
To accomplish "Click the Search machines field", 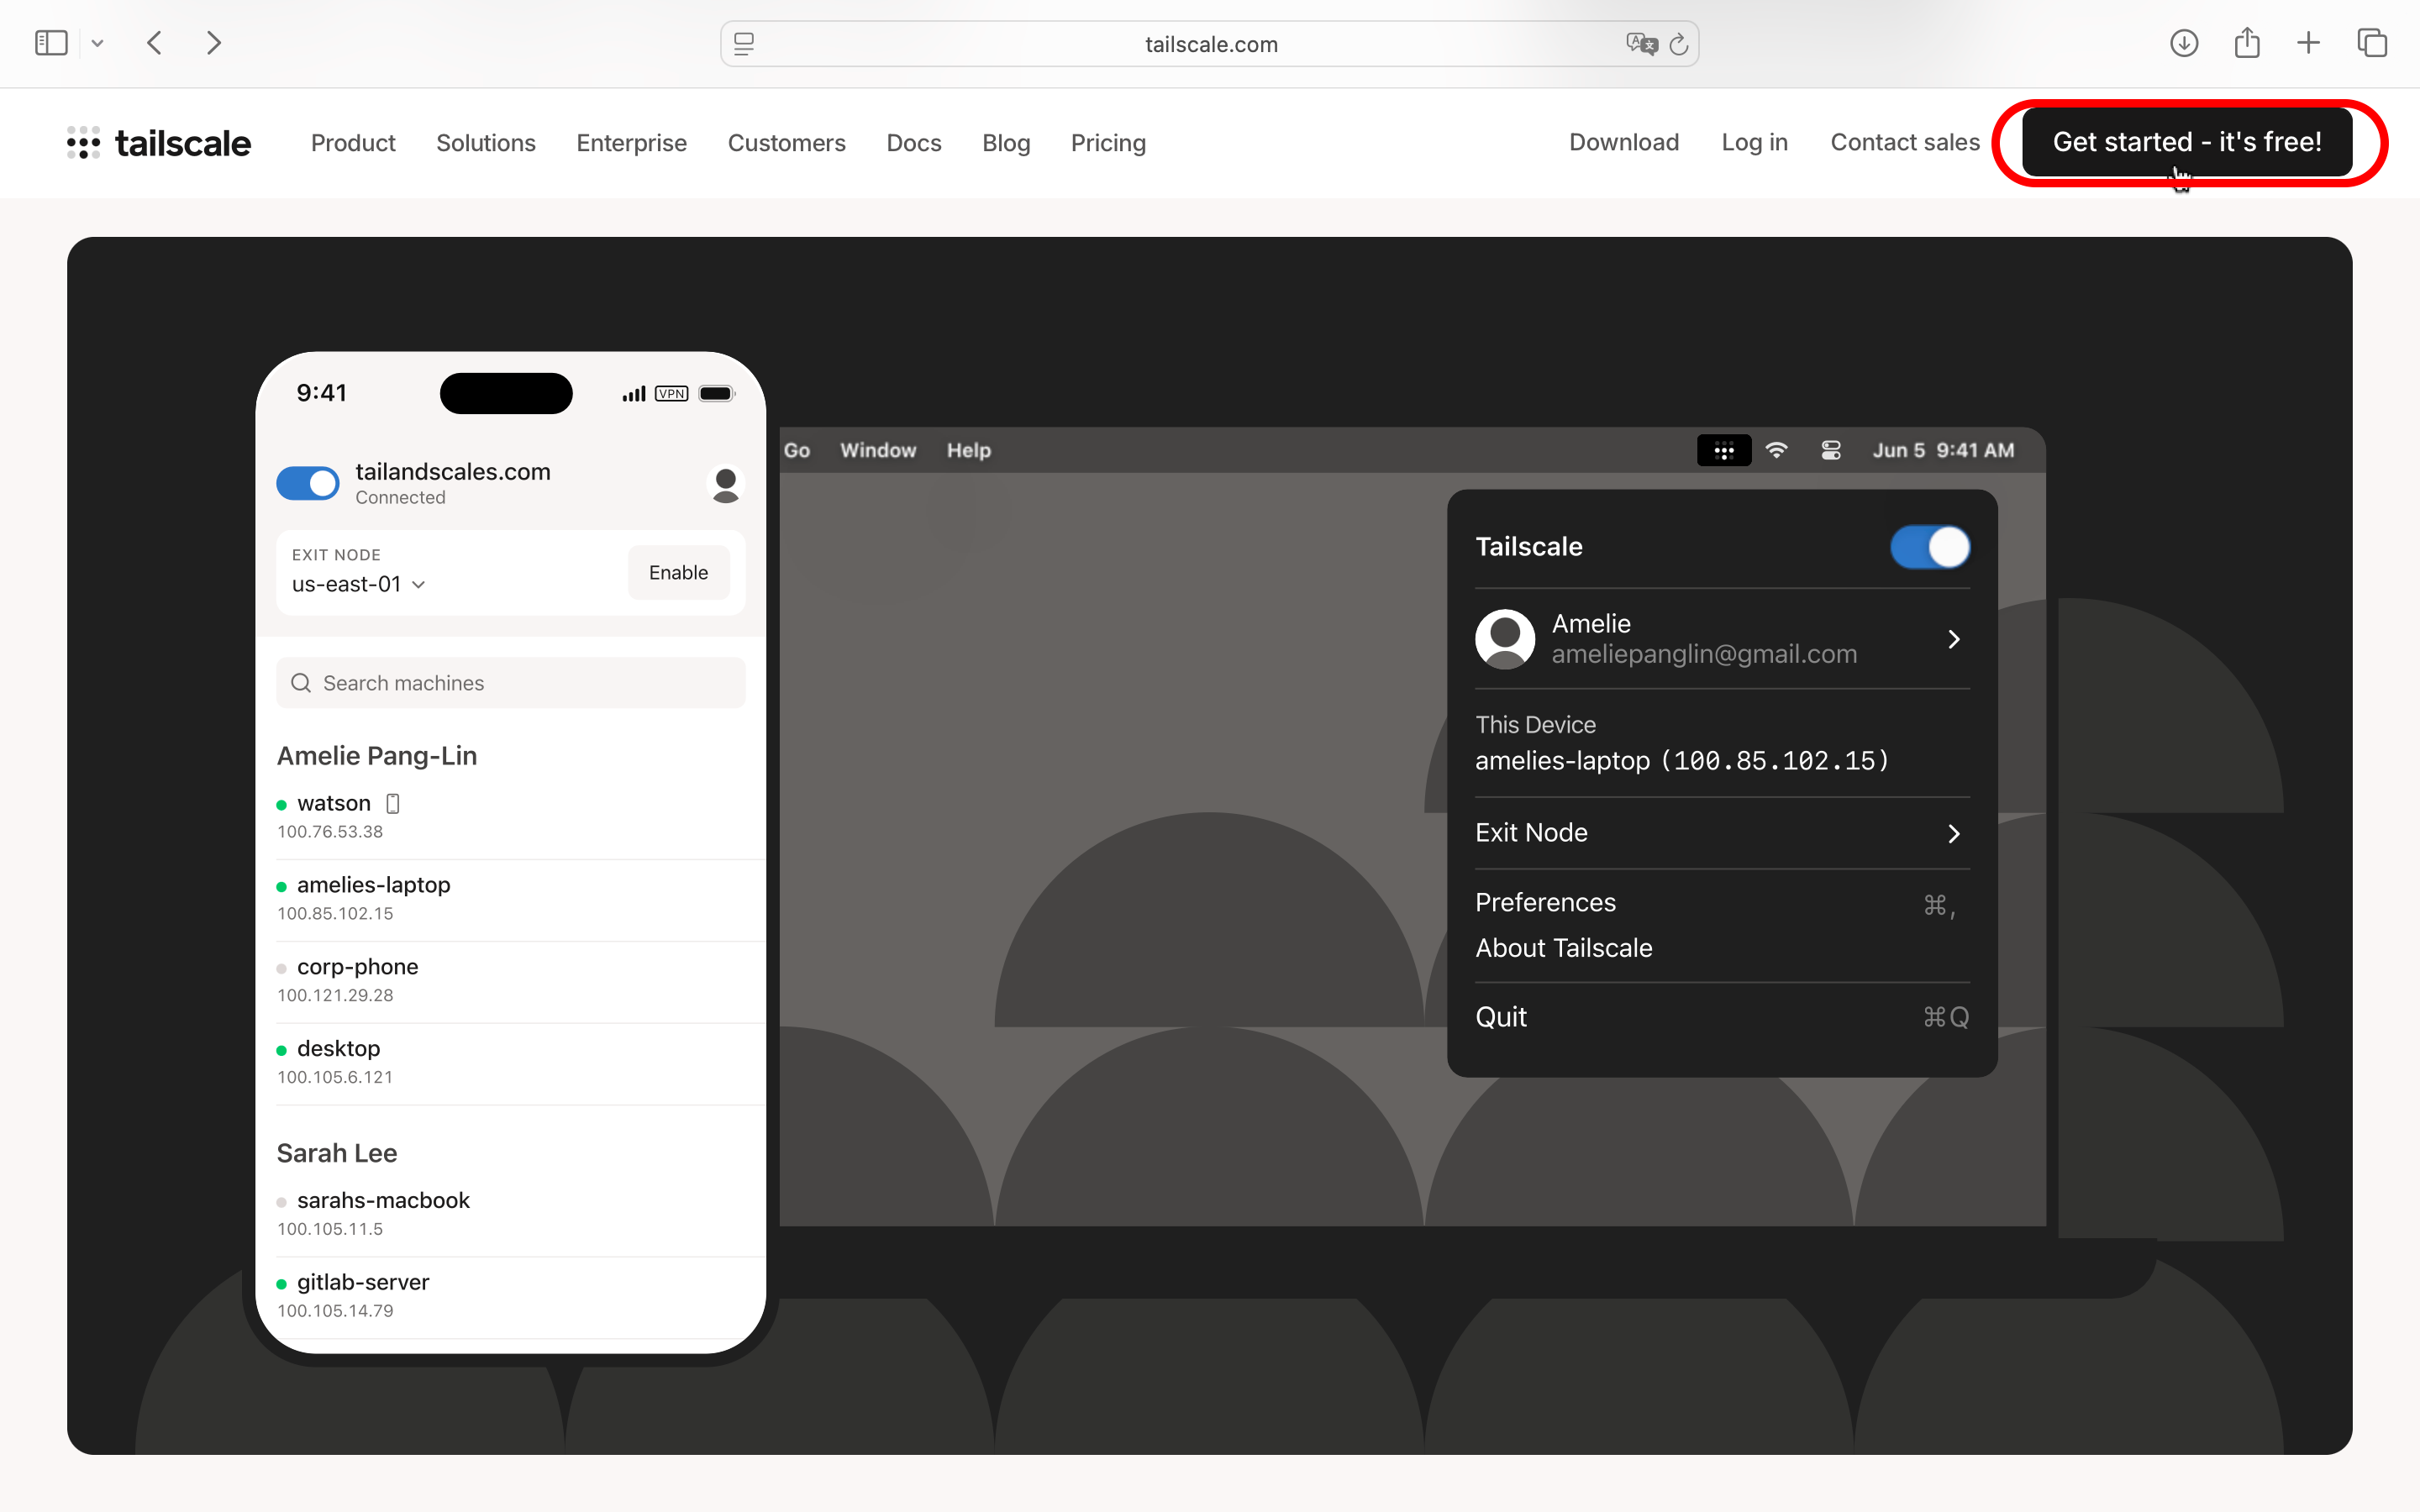I will [x=510, y=683].
